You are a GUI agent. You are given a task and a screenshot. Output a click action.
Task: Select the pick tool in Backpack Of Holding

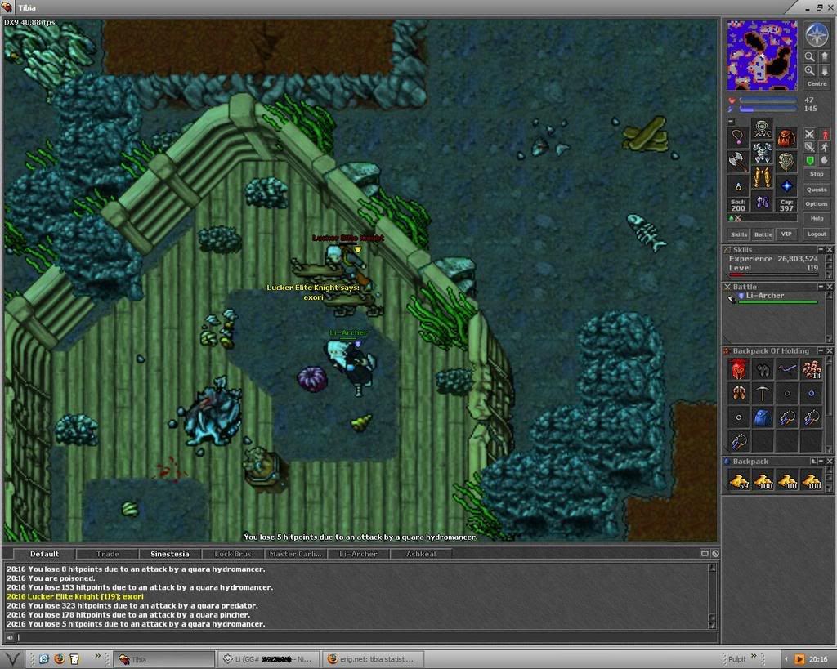[x=763, y=393]
